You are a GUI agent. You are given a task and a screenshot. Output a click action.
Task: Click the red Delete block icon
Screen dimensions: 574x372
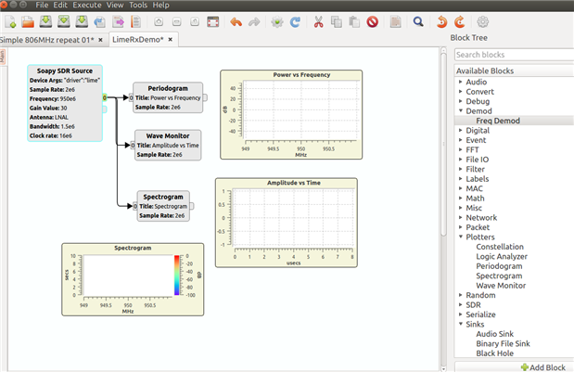pos(372,21)
